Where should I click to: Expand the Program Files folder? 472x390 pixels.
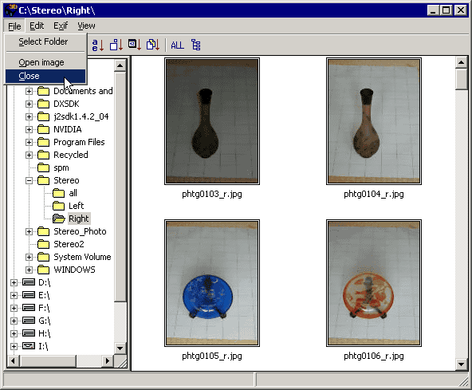coord(29,142)
